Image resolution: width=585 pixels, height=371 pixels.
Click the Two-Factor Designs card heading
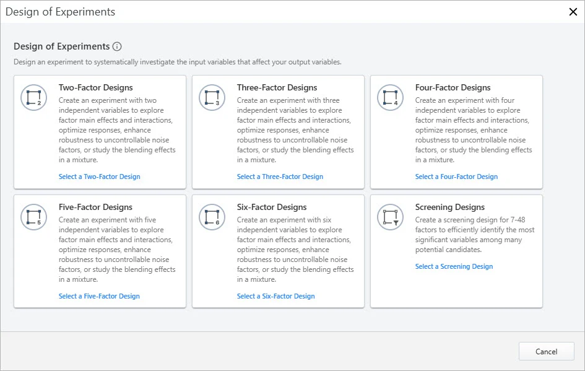point(95,87)
